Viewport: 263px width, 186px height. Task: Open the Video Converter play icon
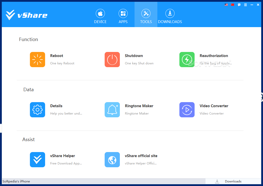click(187, 110)
